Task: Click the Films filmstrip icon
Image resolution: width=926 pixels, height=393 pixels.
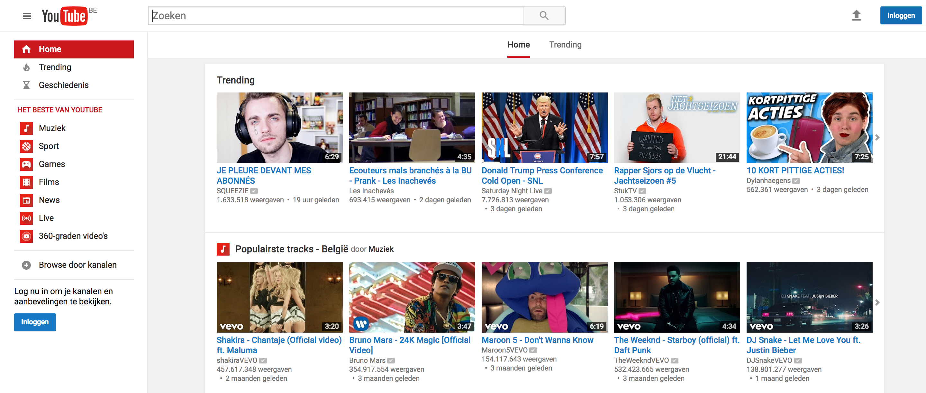Action: pyautogui.click(x=26, y=182)
